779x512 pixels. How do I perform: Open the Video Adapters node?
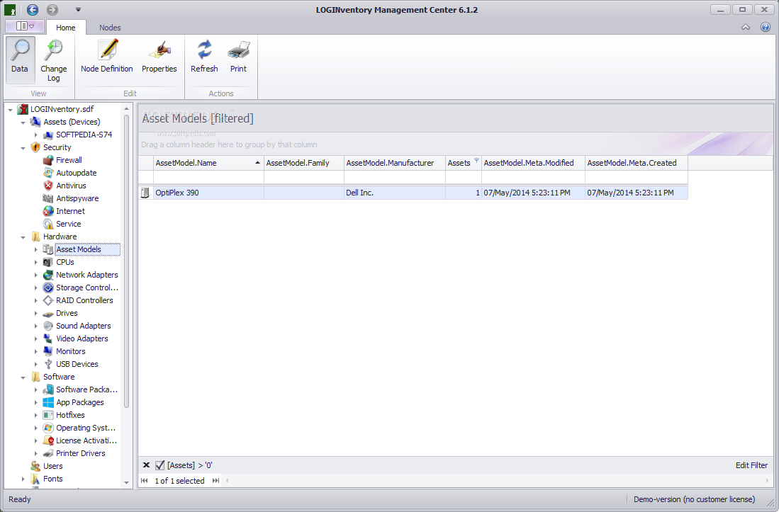[82, 339]
